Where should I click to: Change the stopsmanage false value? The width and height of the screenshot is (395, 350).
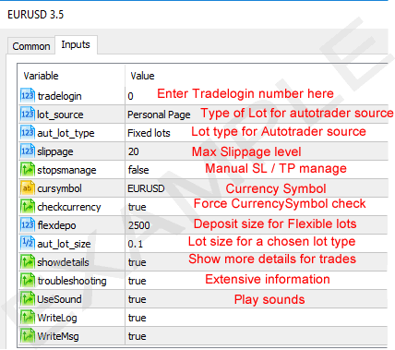138,170
